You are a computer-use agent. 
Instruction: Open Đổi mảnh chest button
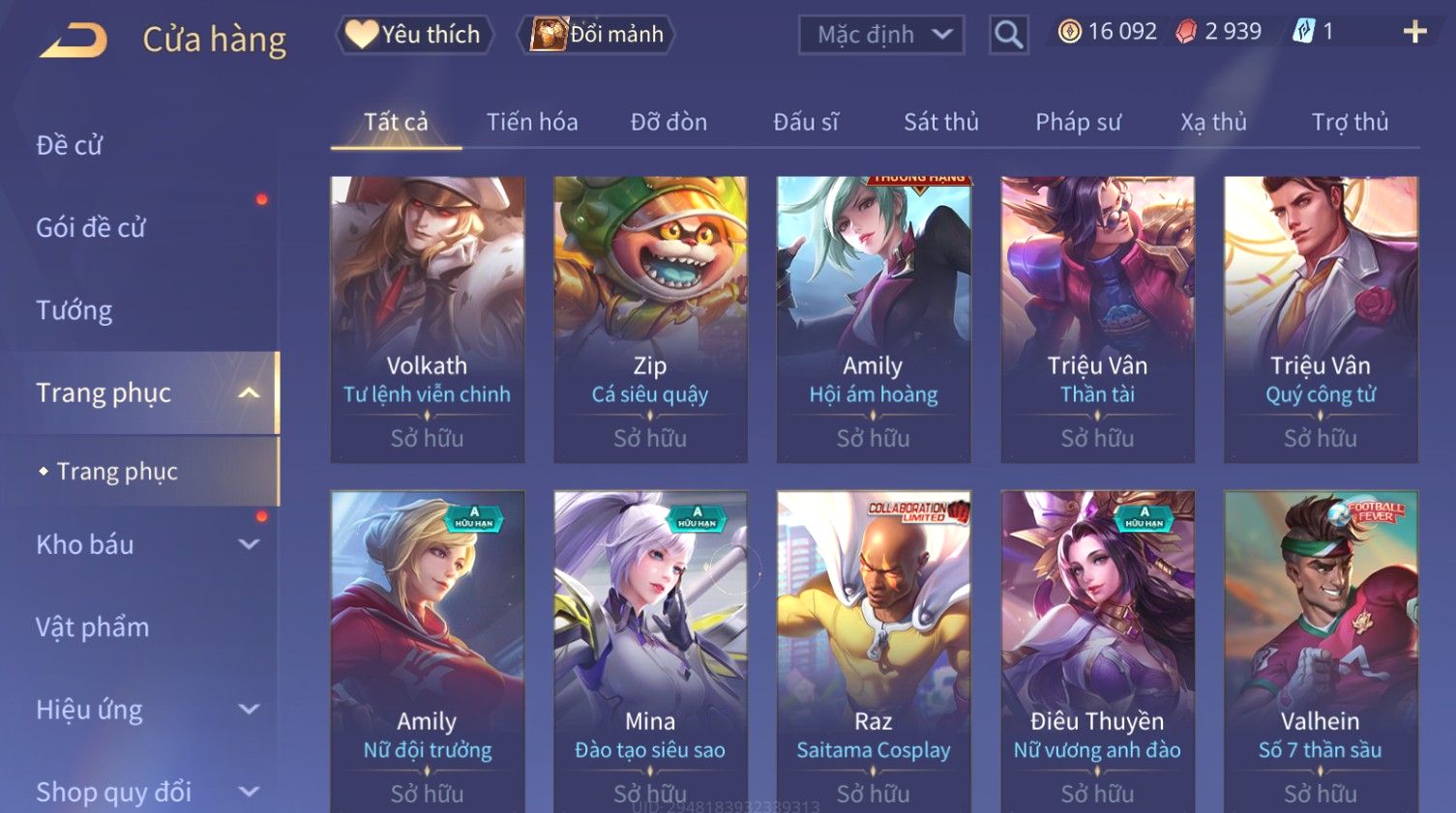point(596,35)
